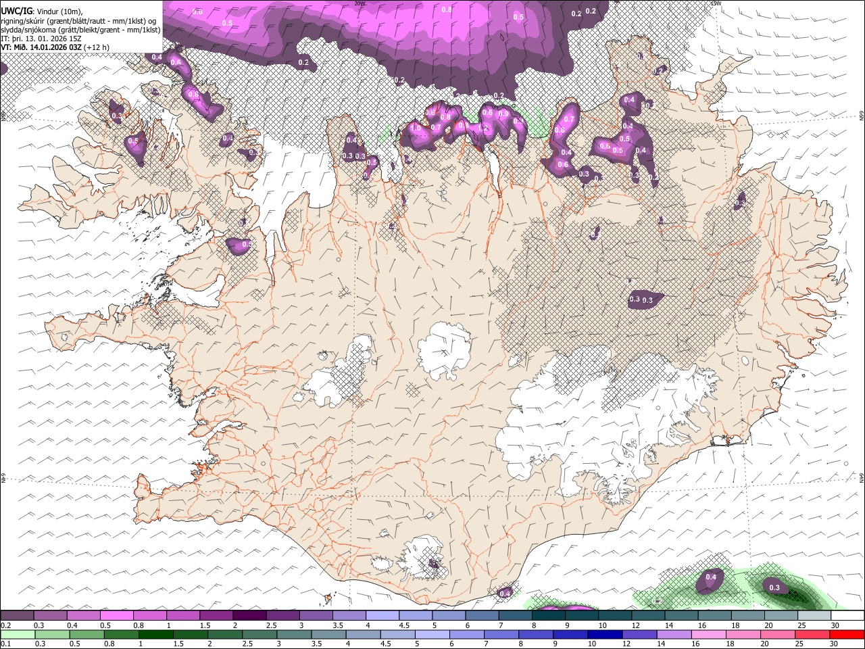
Task: Select the initial time "IT: þri. 13. 01. 2026 15Z"
Action: [42, 39]
